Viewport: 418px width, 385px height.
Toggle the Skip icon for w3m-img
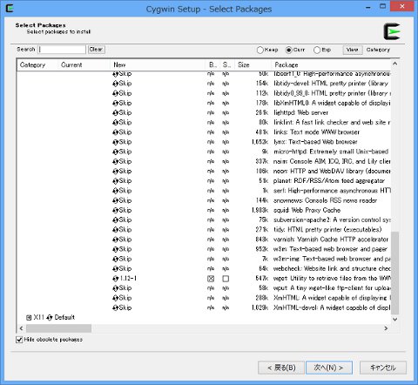click(116, 260)
